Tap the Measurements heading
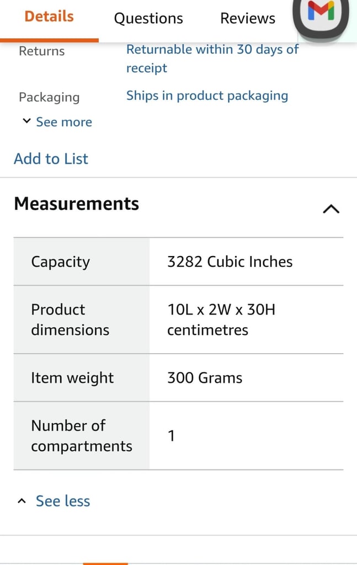 (76, 204)
